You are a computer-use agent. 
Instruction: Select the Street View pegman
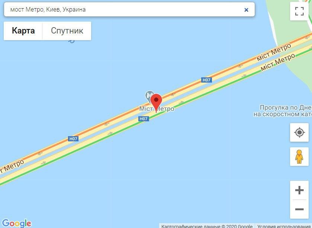(x=299, y=157)
